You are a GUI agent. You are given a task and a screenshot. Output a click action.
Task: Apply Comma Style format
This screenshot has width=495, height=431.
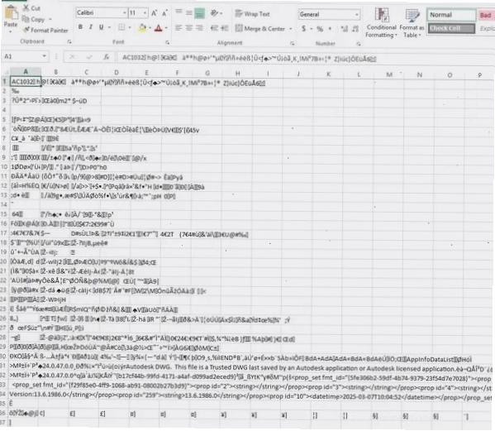pos(330,29)
